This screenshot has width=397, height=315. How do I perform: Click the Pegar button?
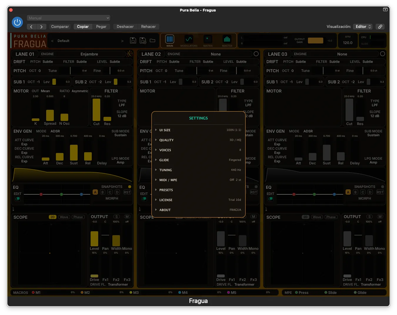(101, 27)
